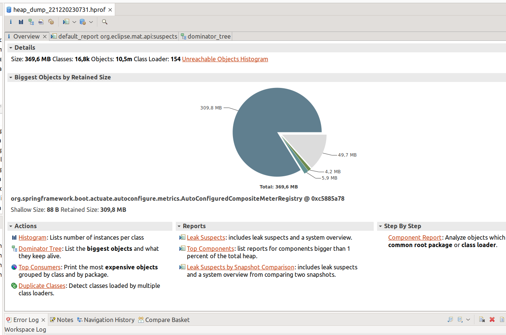Run the expert system test icon

(x=51, y=22)
